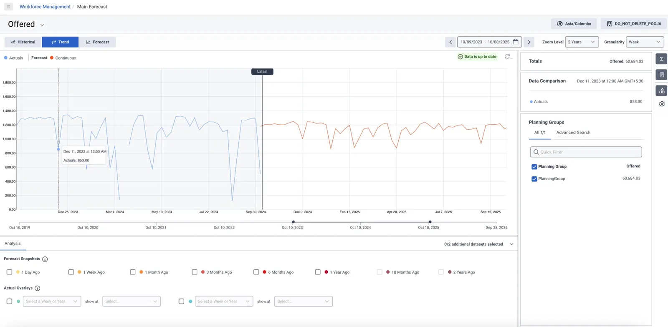
Task: Open first show at Select dropdown
Action: (x=132, y=302)
